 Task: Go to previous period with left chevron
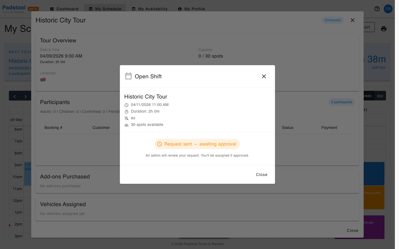tap(14, 96)
